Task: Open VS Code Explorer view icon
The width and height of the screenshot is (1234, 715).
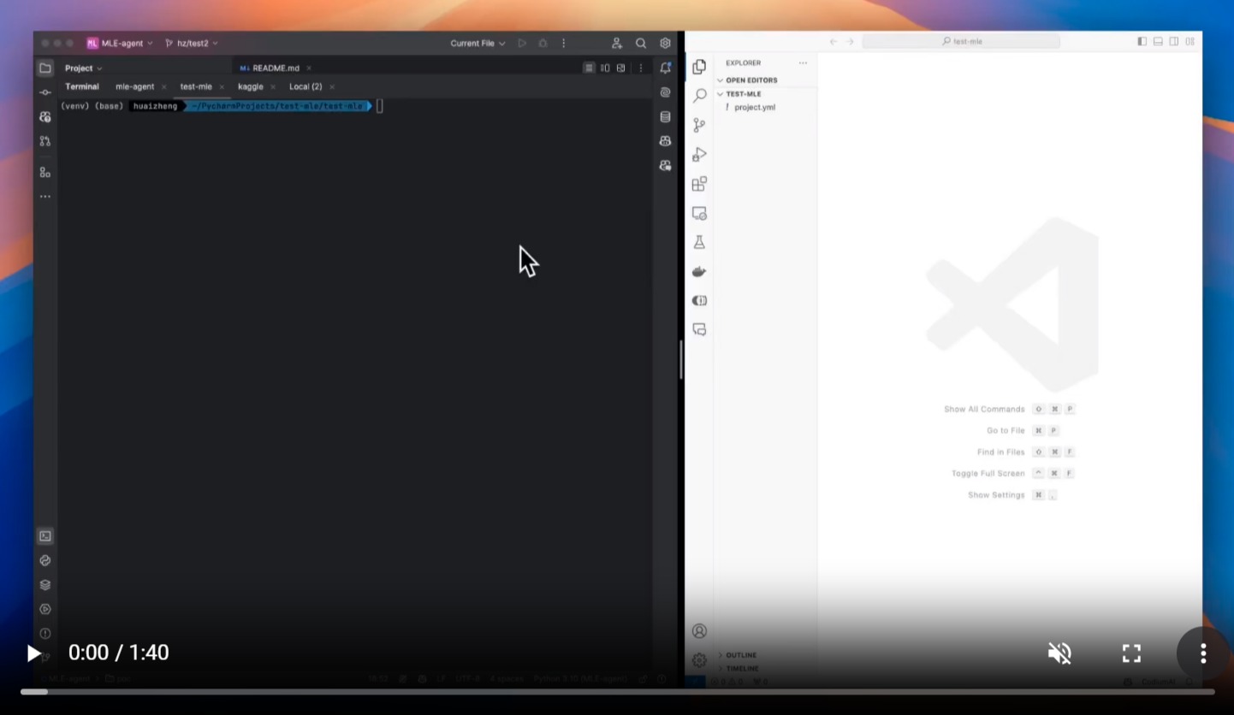Action: click(x=699, y=67)
